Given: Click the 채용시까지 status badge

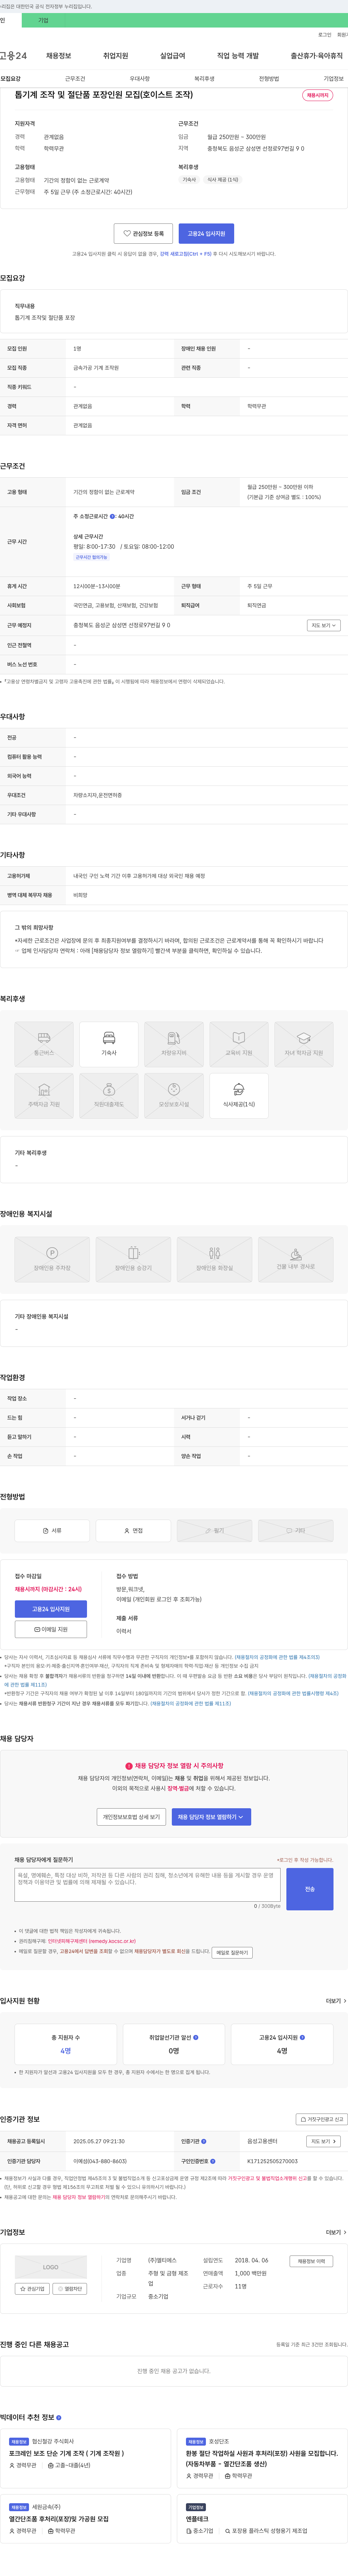Looking at the screenshot, I should click(x=318, y=95).
